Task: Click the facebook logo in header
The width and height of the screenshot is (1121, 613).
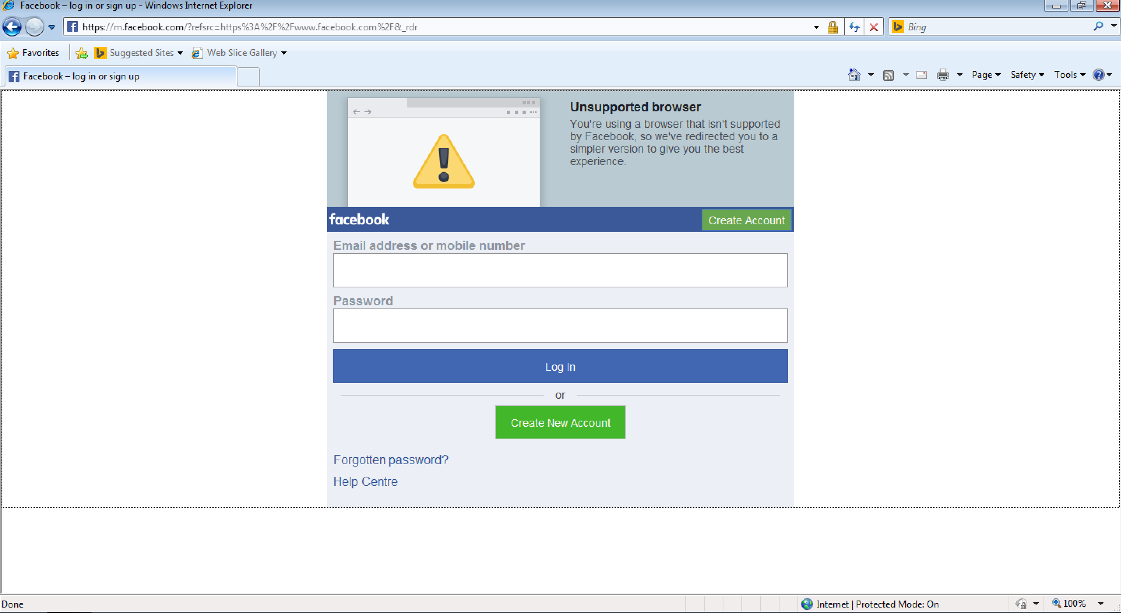Action: click(x=359, y=219)
